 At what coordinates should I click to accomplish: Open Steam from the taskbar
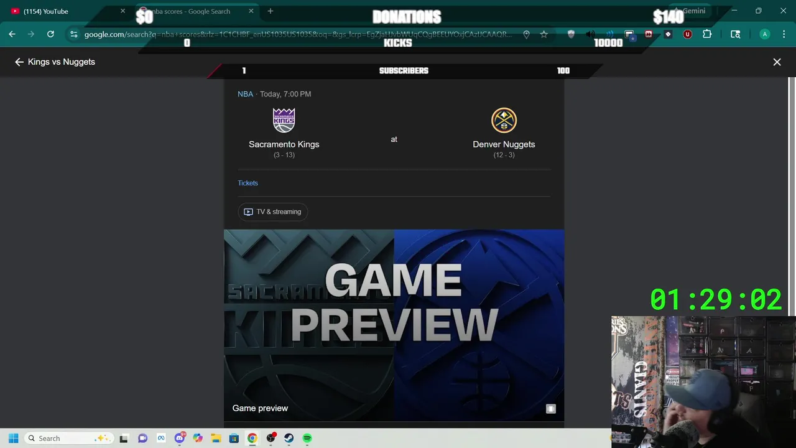(x=289, y=438)
